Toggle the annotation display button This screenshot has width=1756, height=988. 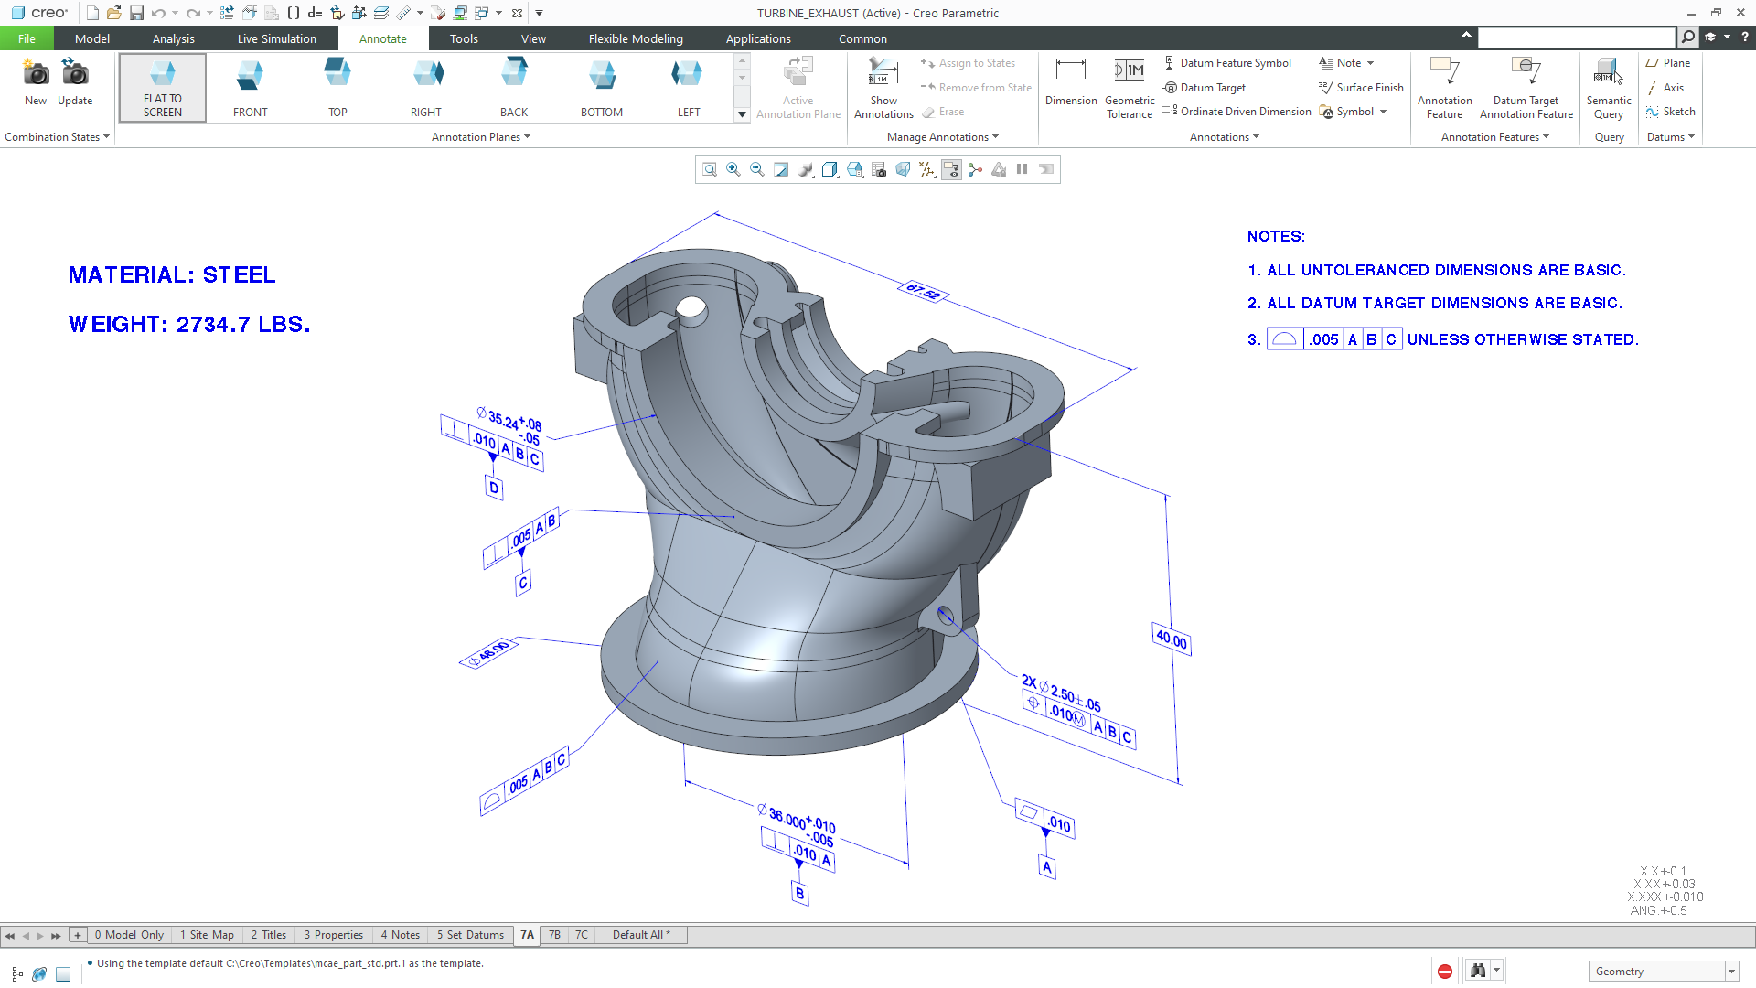click(x=951, y=169)
